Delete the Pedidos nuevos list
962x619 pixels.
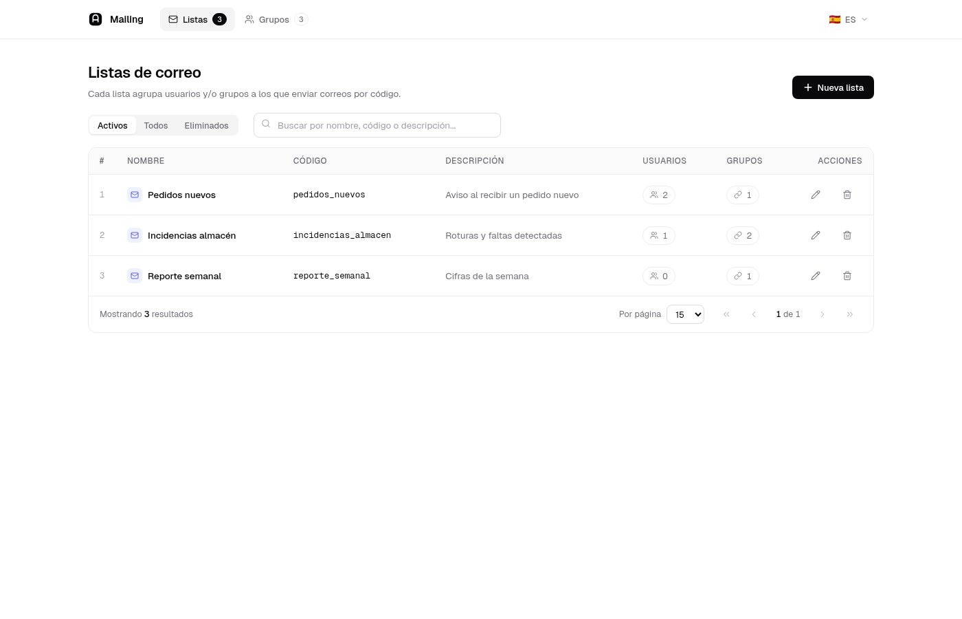(x=847, y=195)
